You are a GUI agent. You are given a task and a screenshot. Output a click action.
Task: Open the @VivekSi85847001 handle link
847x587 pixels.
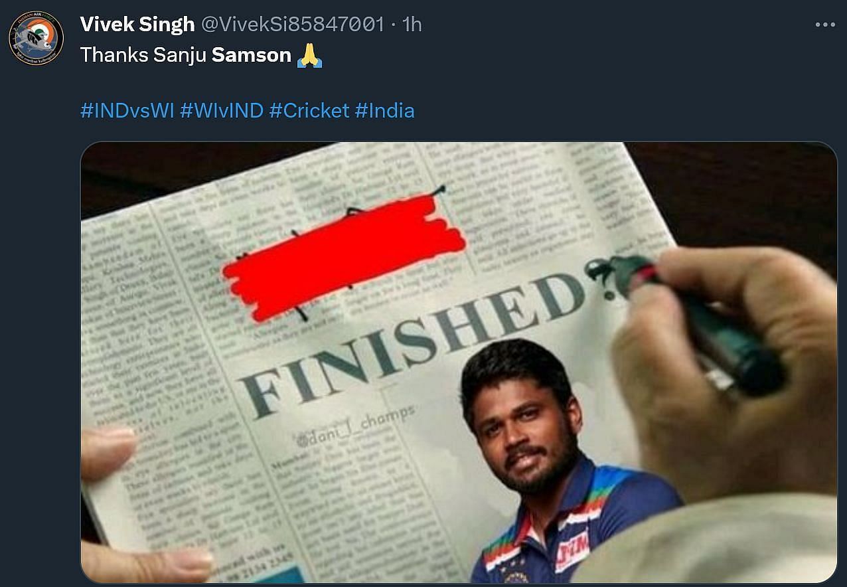(x=292, y=25)
